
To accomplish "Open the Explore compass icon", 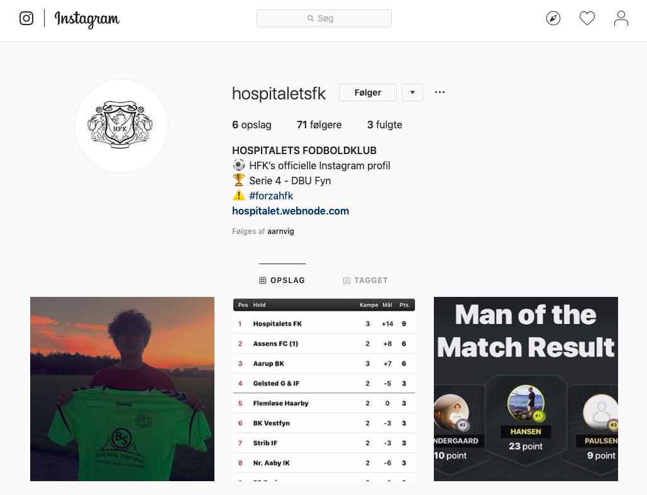I will (553, 18).
